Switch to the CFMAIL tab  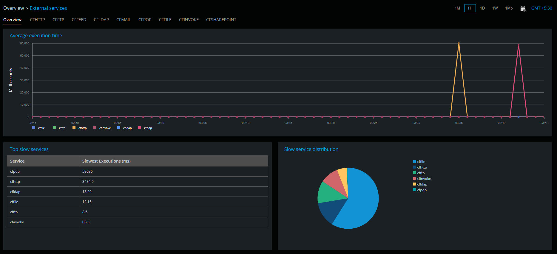(124, 20)
